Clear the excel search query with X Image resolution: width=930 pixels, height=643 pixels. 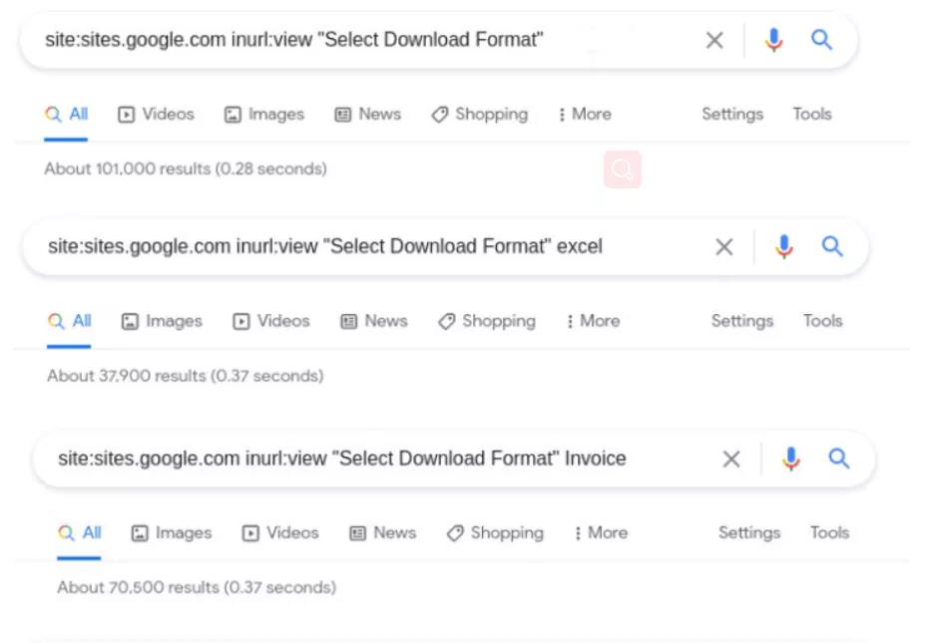[x=724, y=246]
